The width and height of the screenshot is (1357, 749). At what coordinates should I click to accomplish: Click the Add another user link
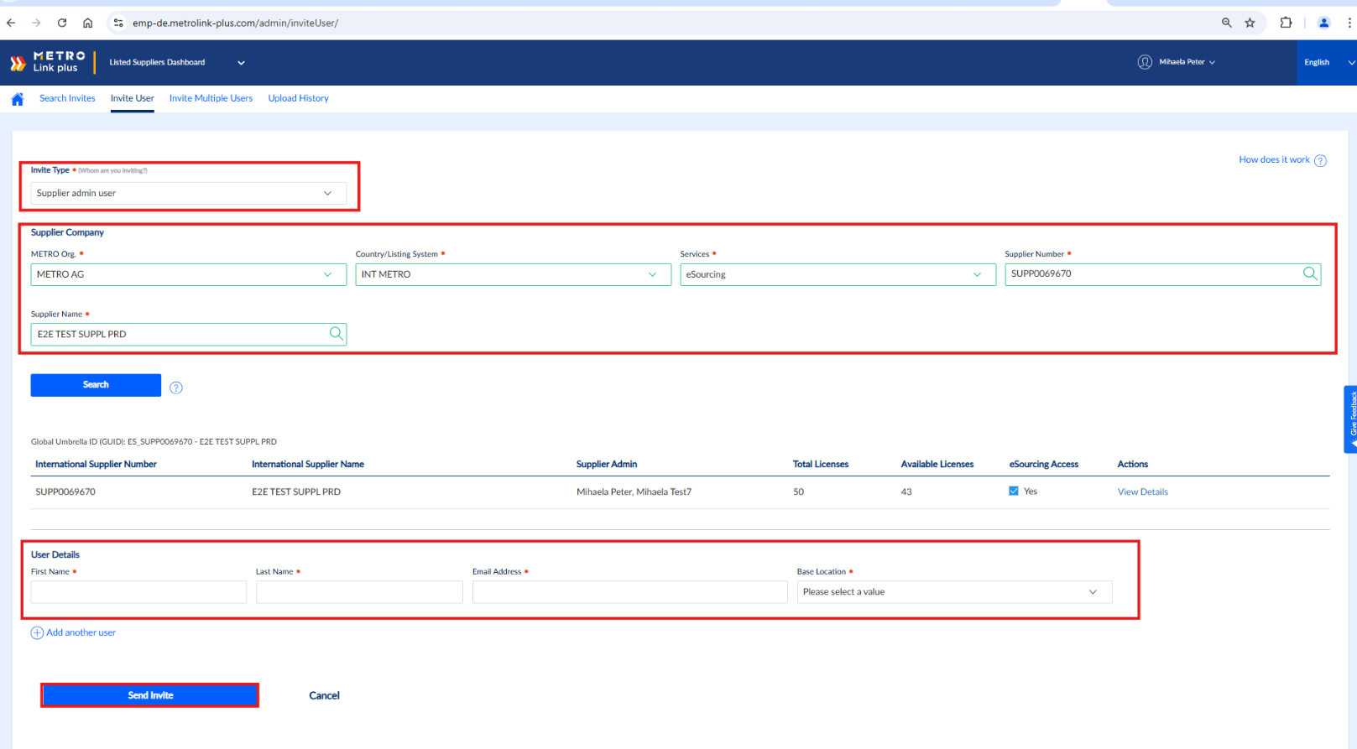pos(81,632)
